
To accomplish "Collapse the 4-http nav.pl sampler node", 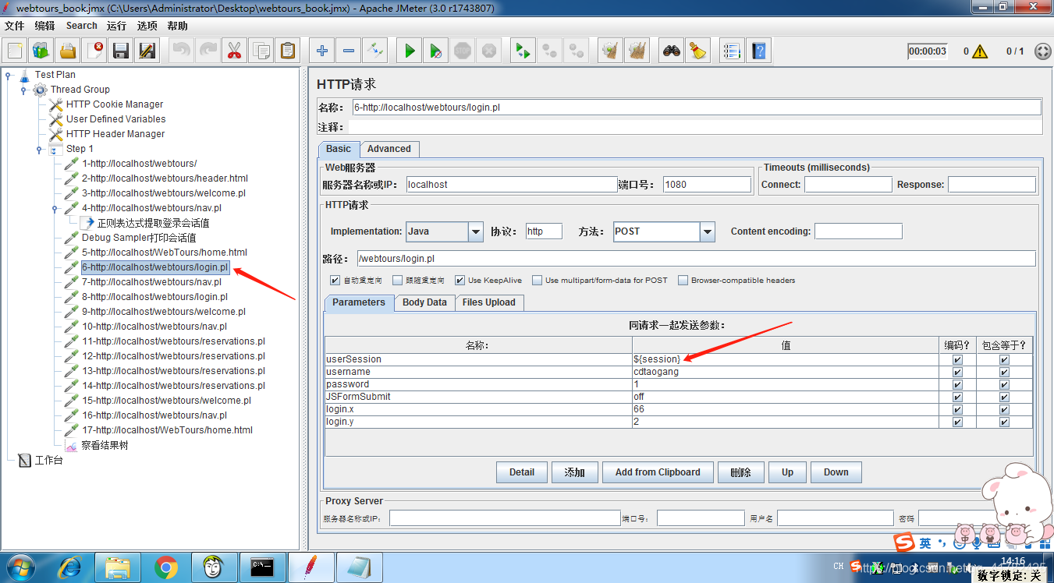I will (x=55, y=209).
